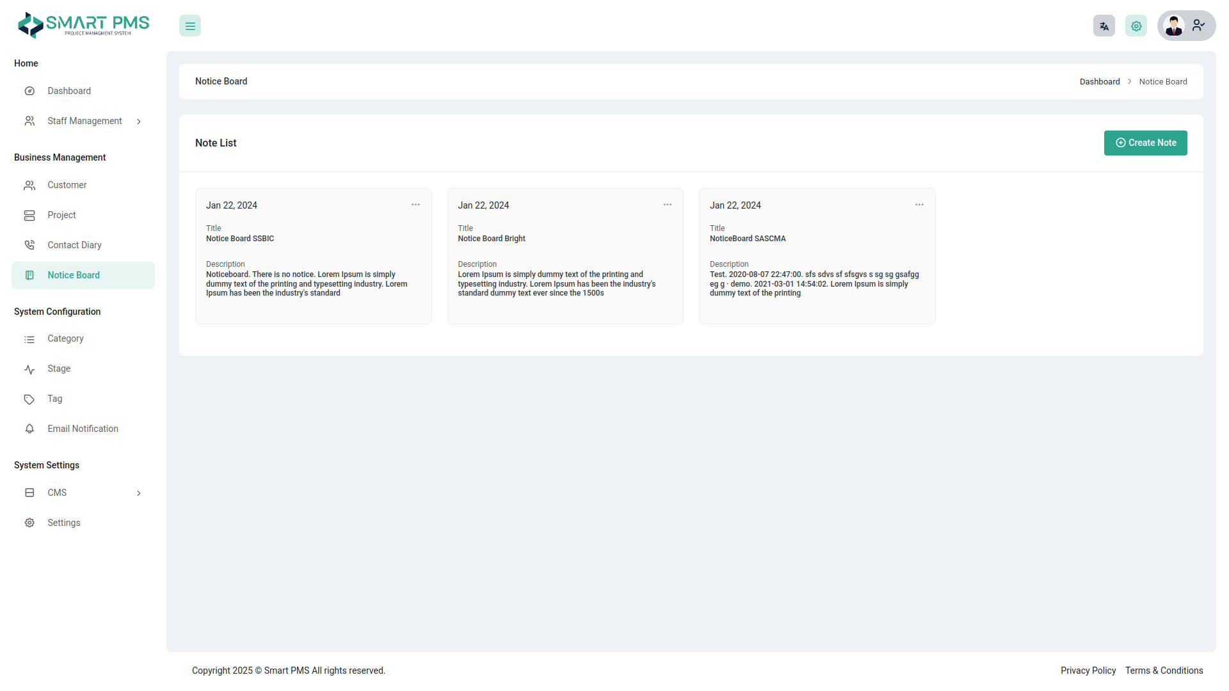1229x691 pixels.
Task: Open the Customer section via its people icon
Action: click(x=29, y=185)
